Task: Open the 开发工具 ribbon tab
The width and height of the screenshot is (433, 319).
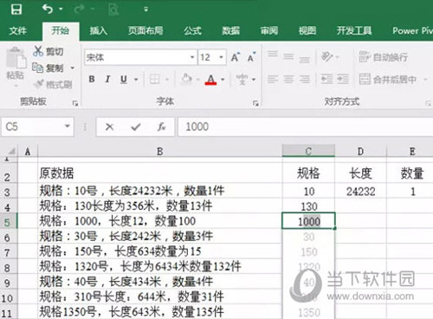Action: coord(354,30)
